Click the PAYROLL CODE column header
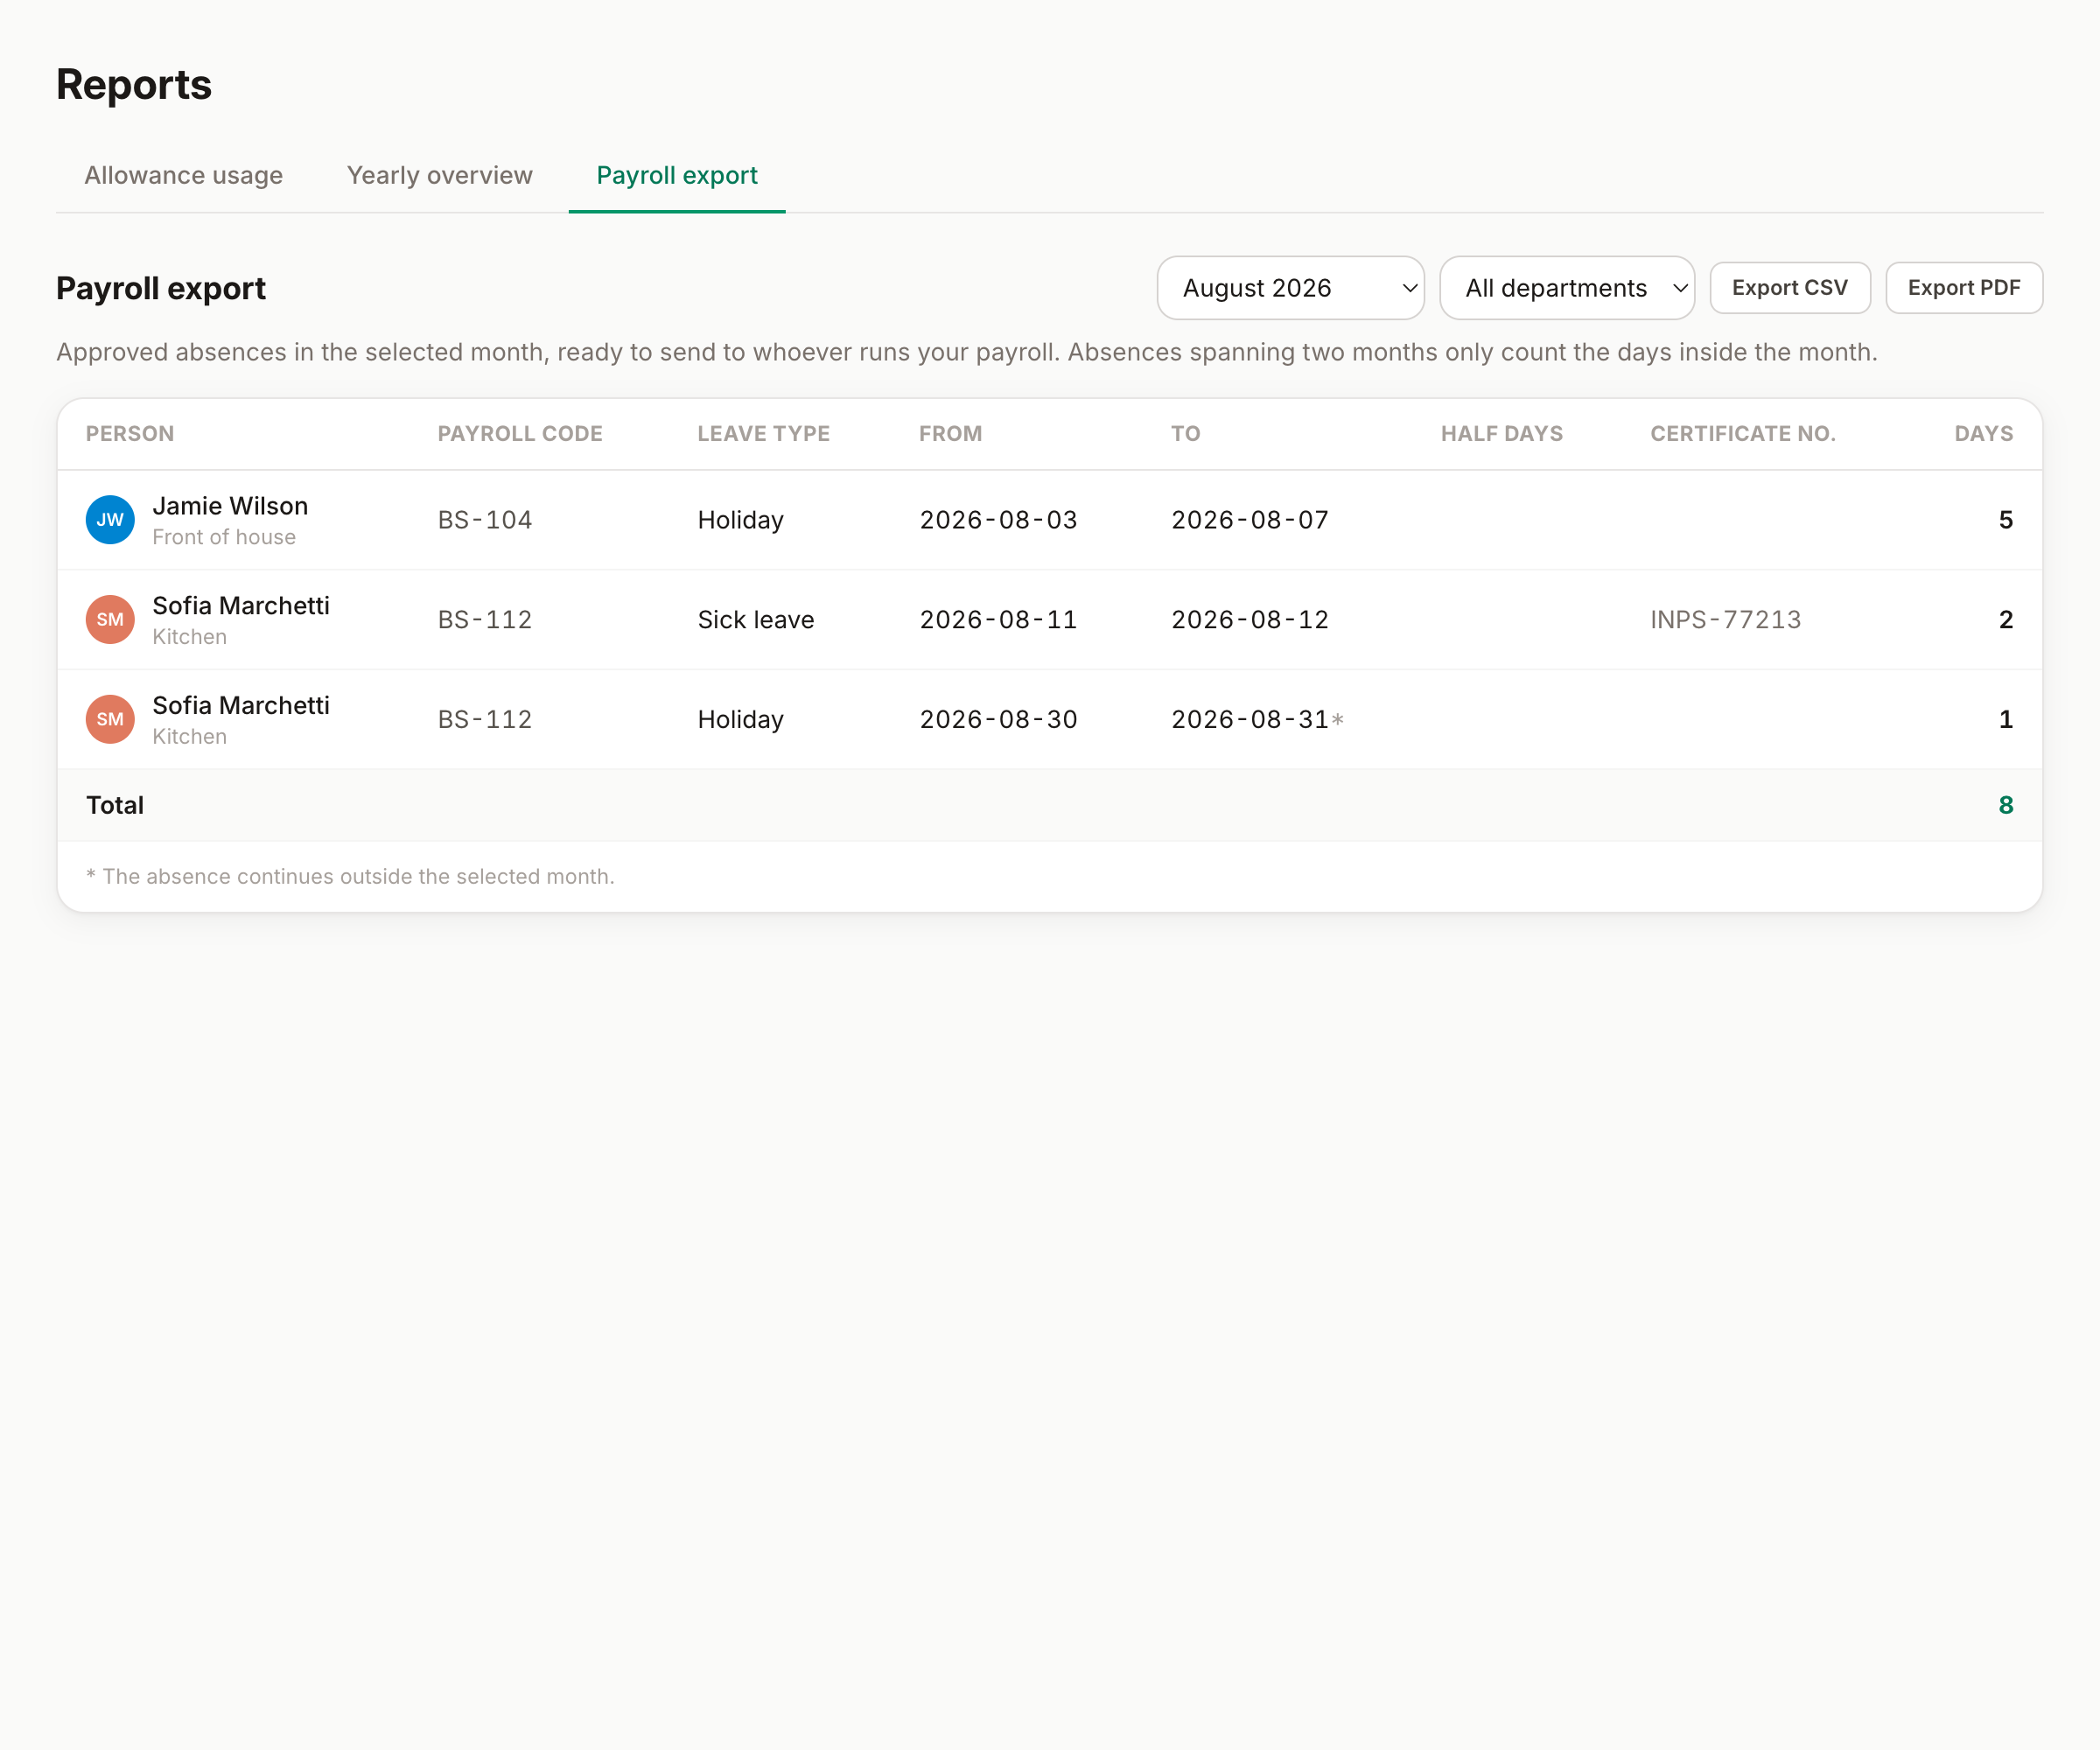The width and height of the screenshot is (2100, 1750). (x=520, y=434)
